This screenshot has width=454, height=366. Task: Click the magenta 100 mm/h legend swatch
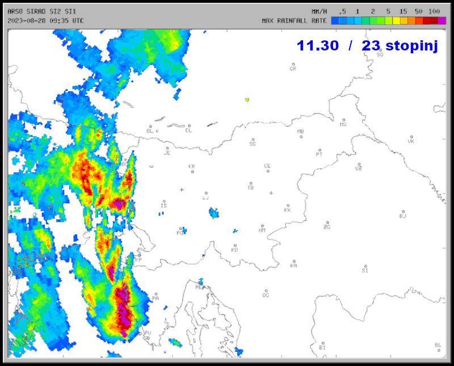tap(442, 20)
